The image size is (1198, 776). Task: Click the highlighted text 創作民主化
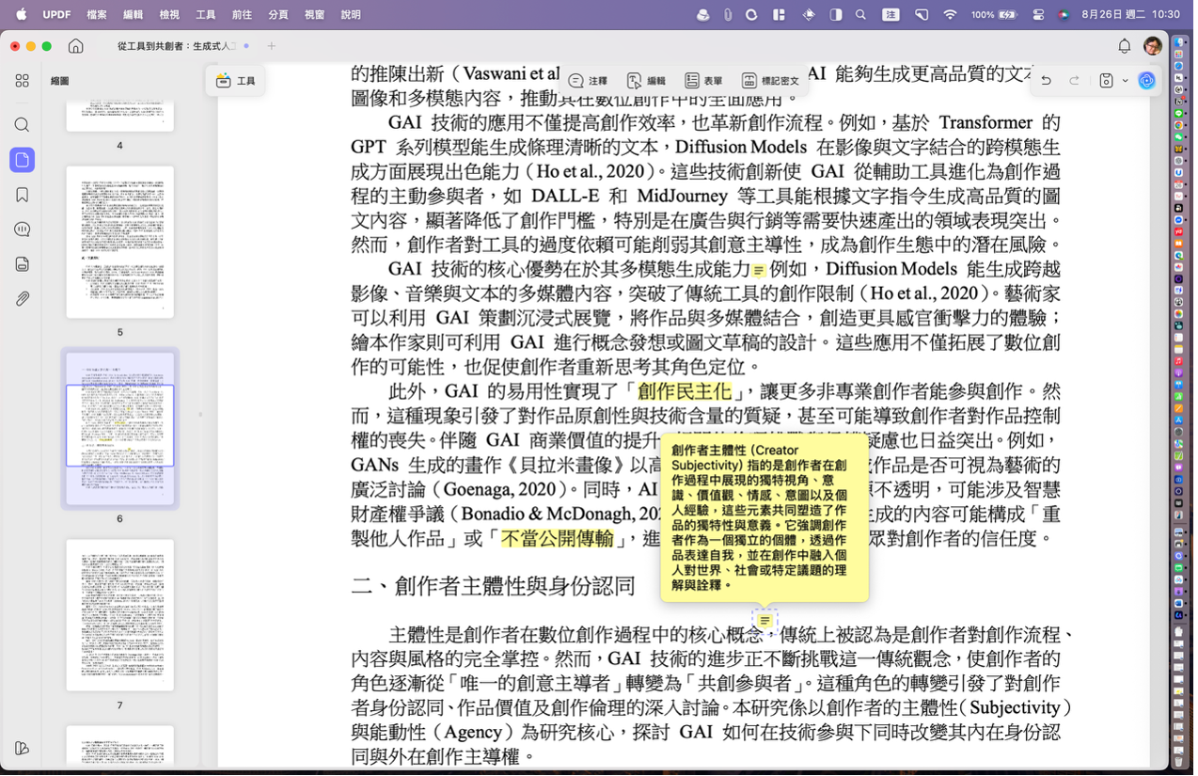[x=685, y=391]
